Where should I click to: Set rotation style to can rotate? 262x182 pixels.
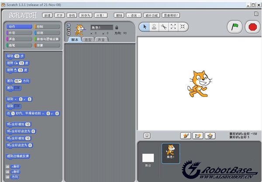coord(69,25)
